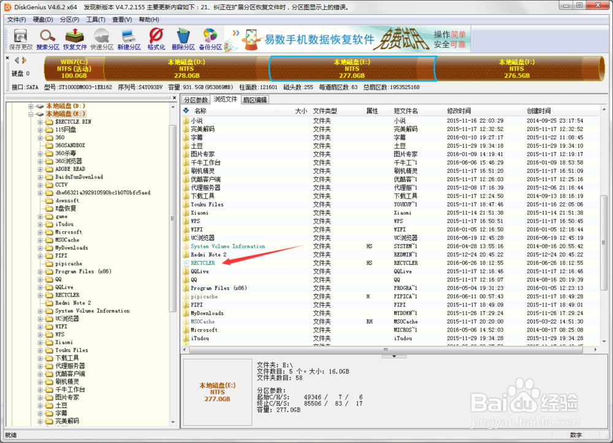Switch to the 浏览文件 tab
Screen dimensions: 613x443
[225, 99]
